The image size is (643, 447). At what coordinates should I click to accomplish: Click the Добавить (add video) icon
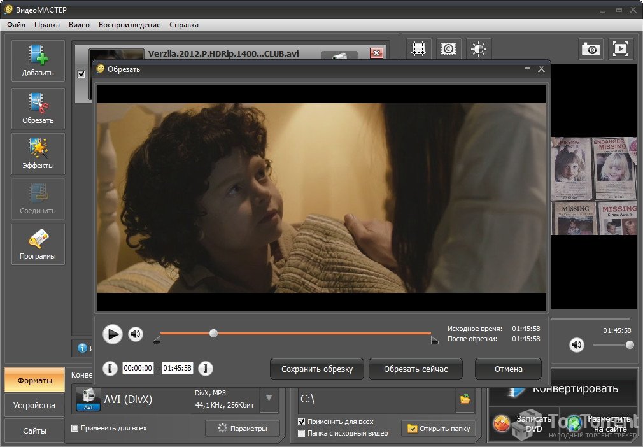tap(38, 60)
